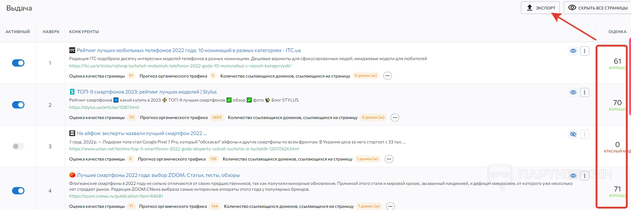Disable the active toggle for Stylus result
Viewport: 631px width, 210px height.
pyautogui.click(x=18, y=105)
